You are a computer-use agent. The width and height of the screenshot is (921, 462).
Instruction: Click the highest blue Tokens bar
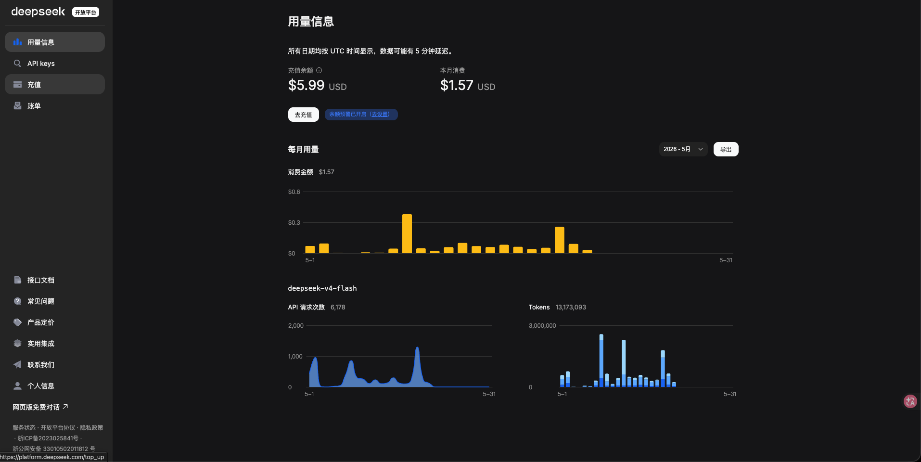(601, 360)
